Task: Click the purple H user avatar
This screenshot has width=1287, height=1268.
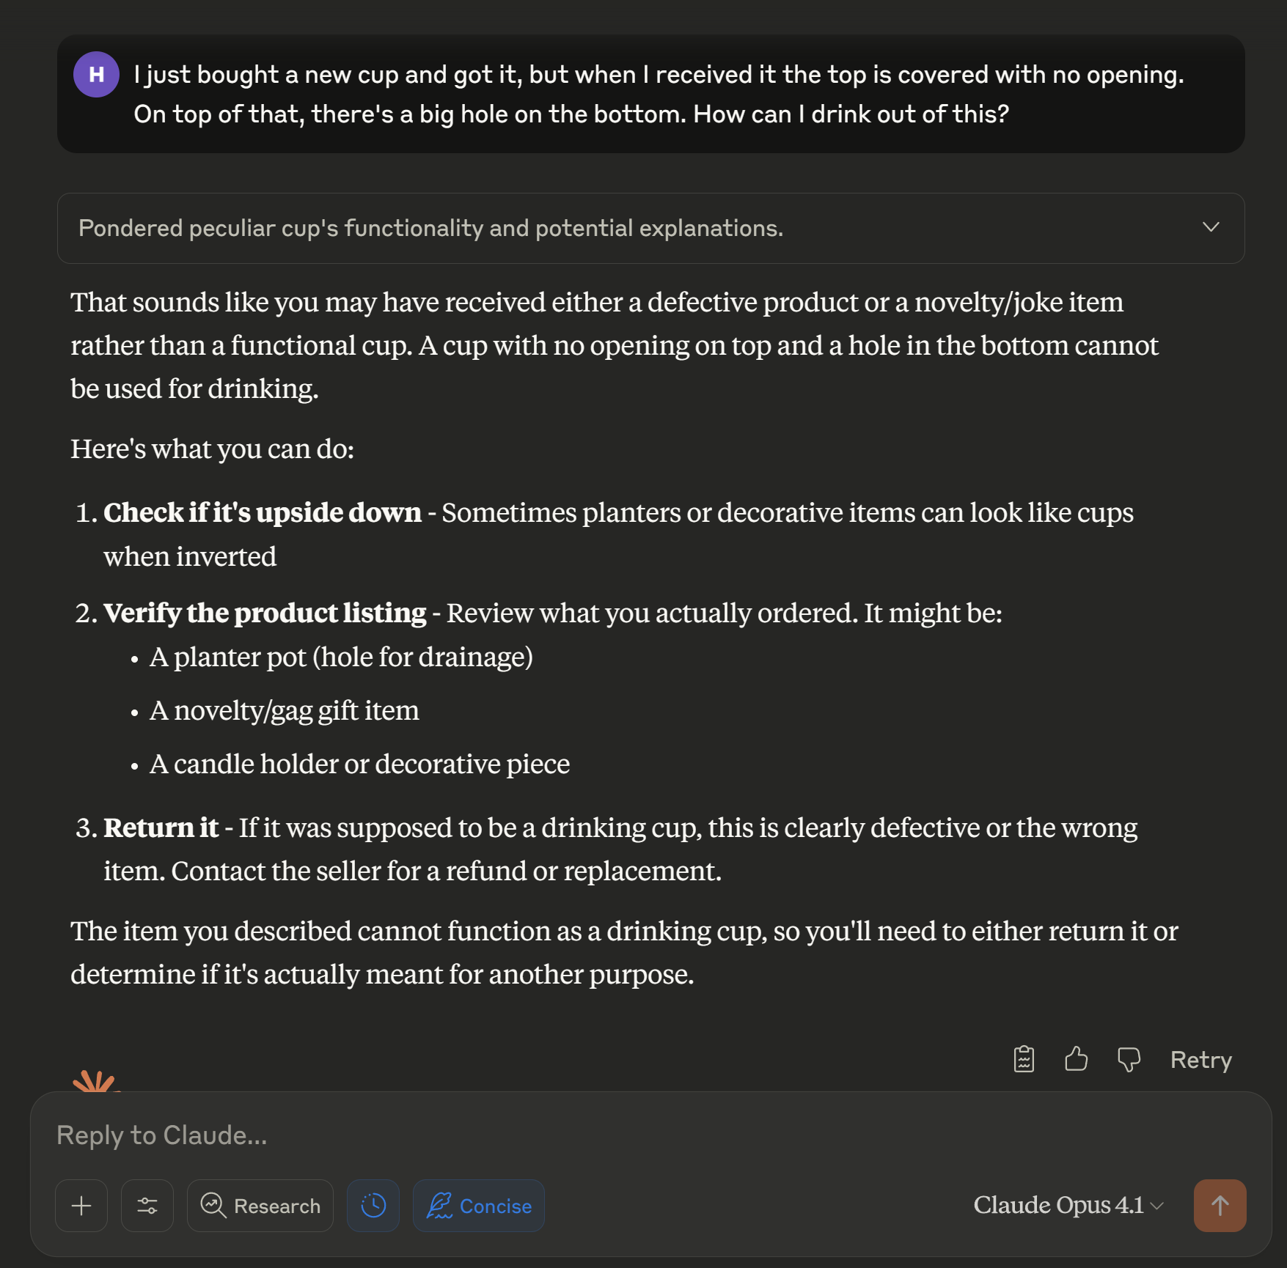Action: click(x=96, y=74)
